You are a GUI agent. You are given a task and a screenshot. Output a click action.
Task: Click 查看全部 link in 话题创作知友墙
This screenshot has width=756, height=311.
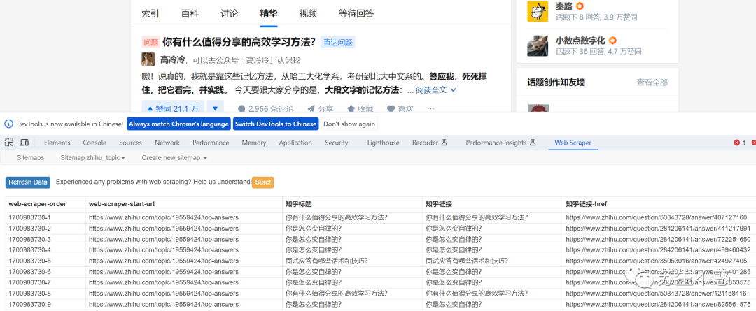pyautogui.click(x=652, y=82)
